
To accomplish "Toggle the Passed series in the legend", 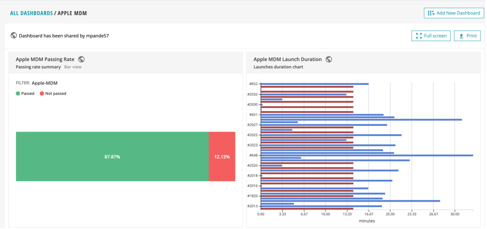I will [25, 93].
